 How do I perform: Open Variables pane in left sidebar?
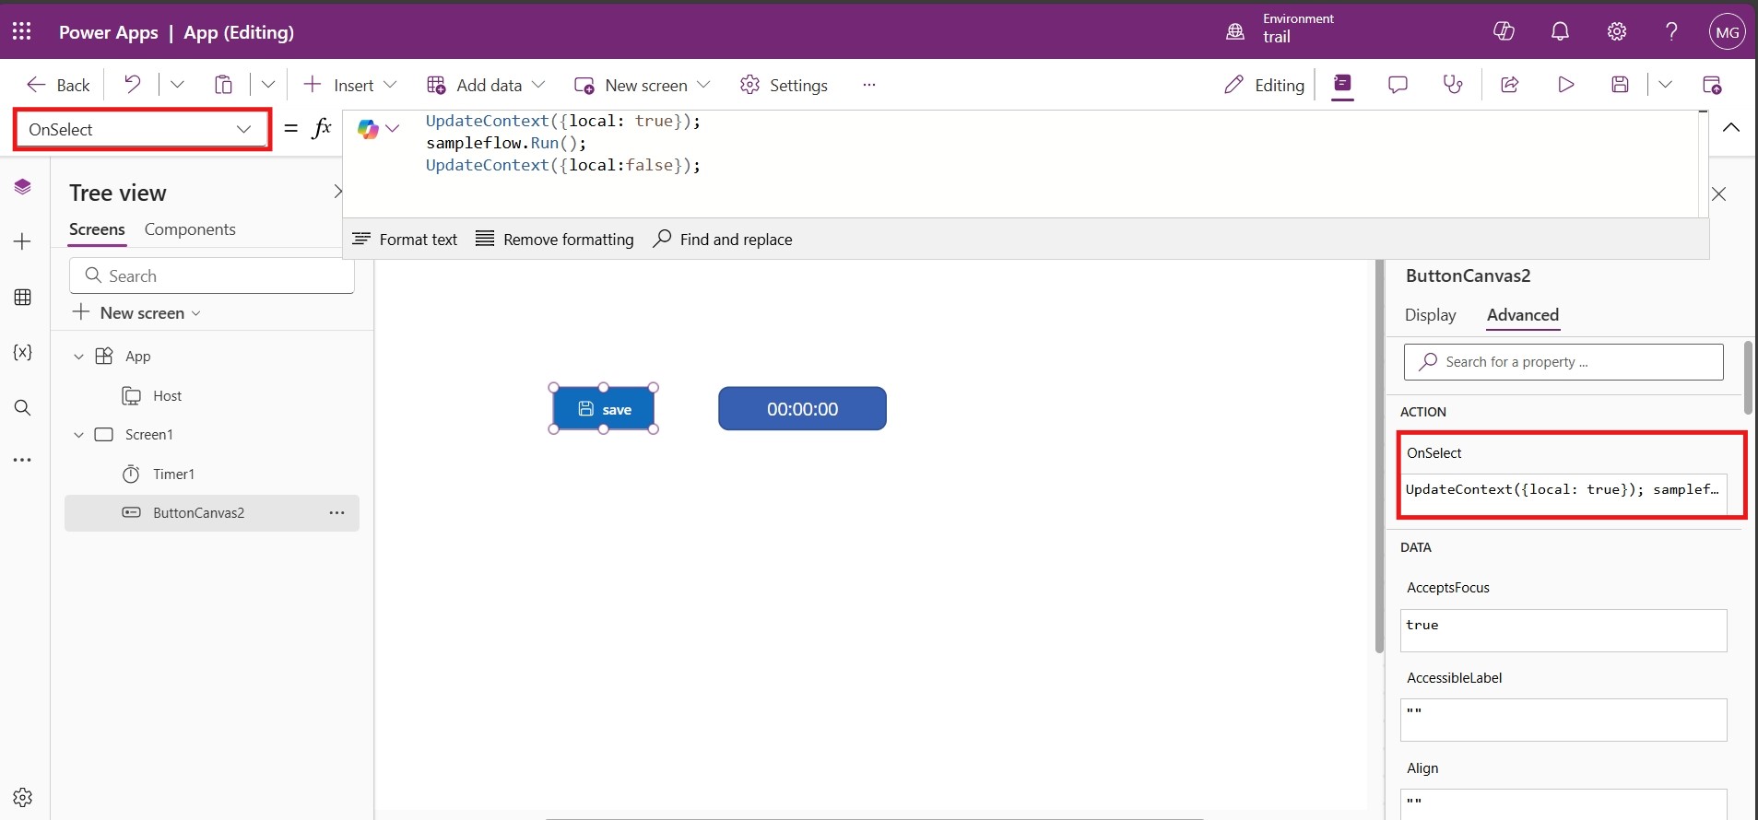pyautogui.click(x=23, y=352)
